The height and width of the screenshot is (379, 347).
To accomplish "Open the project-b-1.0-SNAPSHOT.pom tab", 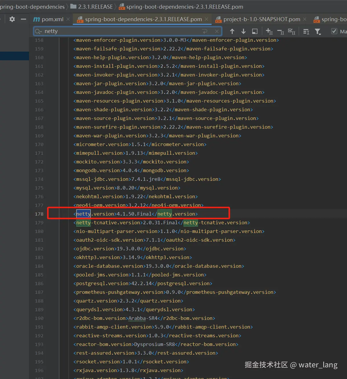I will [x=262, y=19].
